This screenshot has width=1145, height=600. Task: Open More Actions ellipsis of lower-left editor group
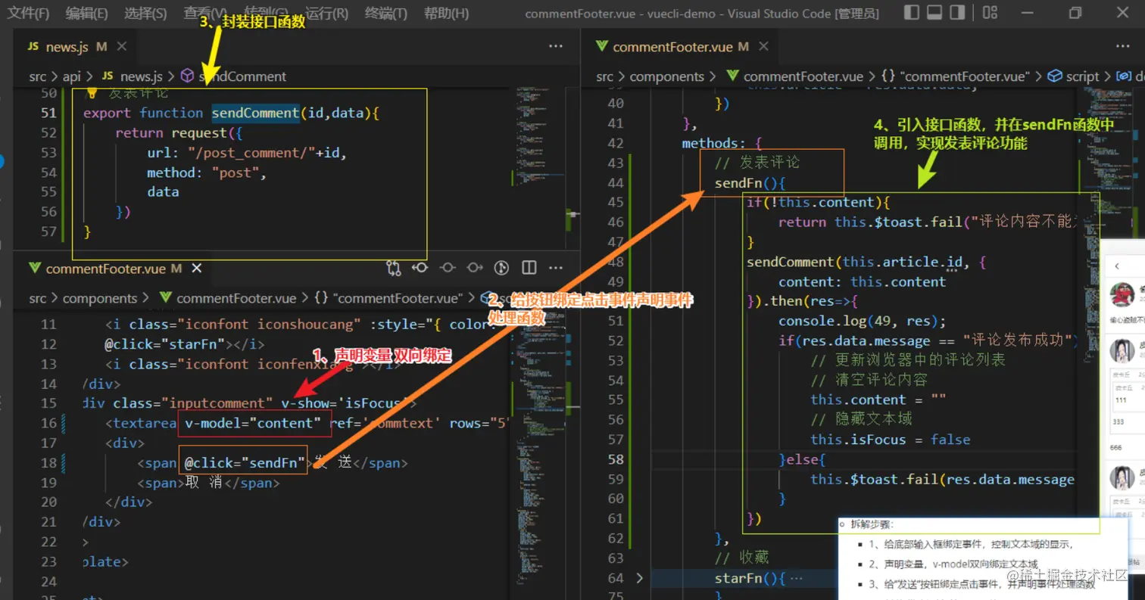pyautogui.click(x=557, y=268)
